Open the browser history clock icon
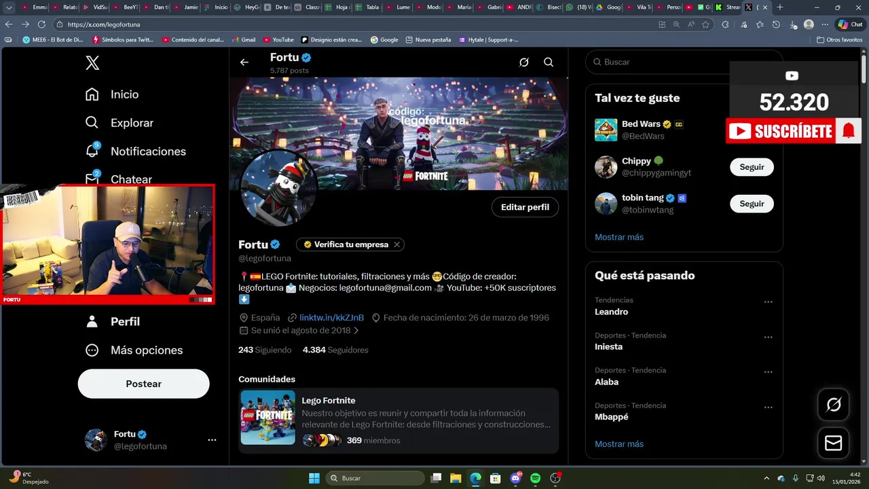869x489 pixels. tap(776, 24)
